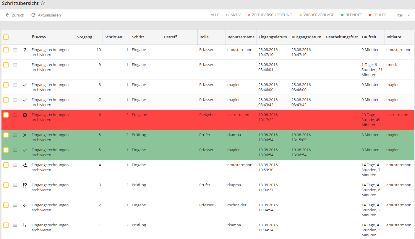Check the checkbox for Vorgang 9 row
Viewport: 415px width, 239px height.
pos(6,65)
